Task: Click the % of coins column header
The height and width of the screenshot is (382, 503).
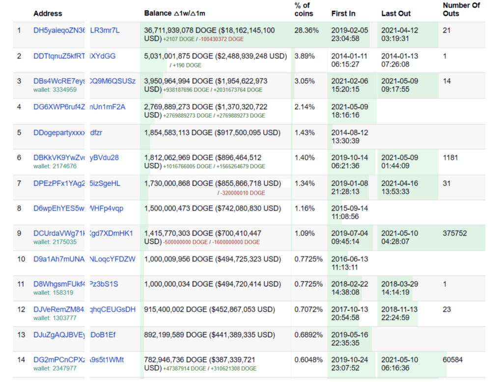Action: pos(304,10)
